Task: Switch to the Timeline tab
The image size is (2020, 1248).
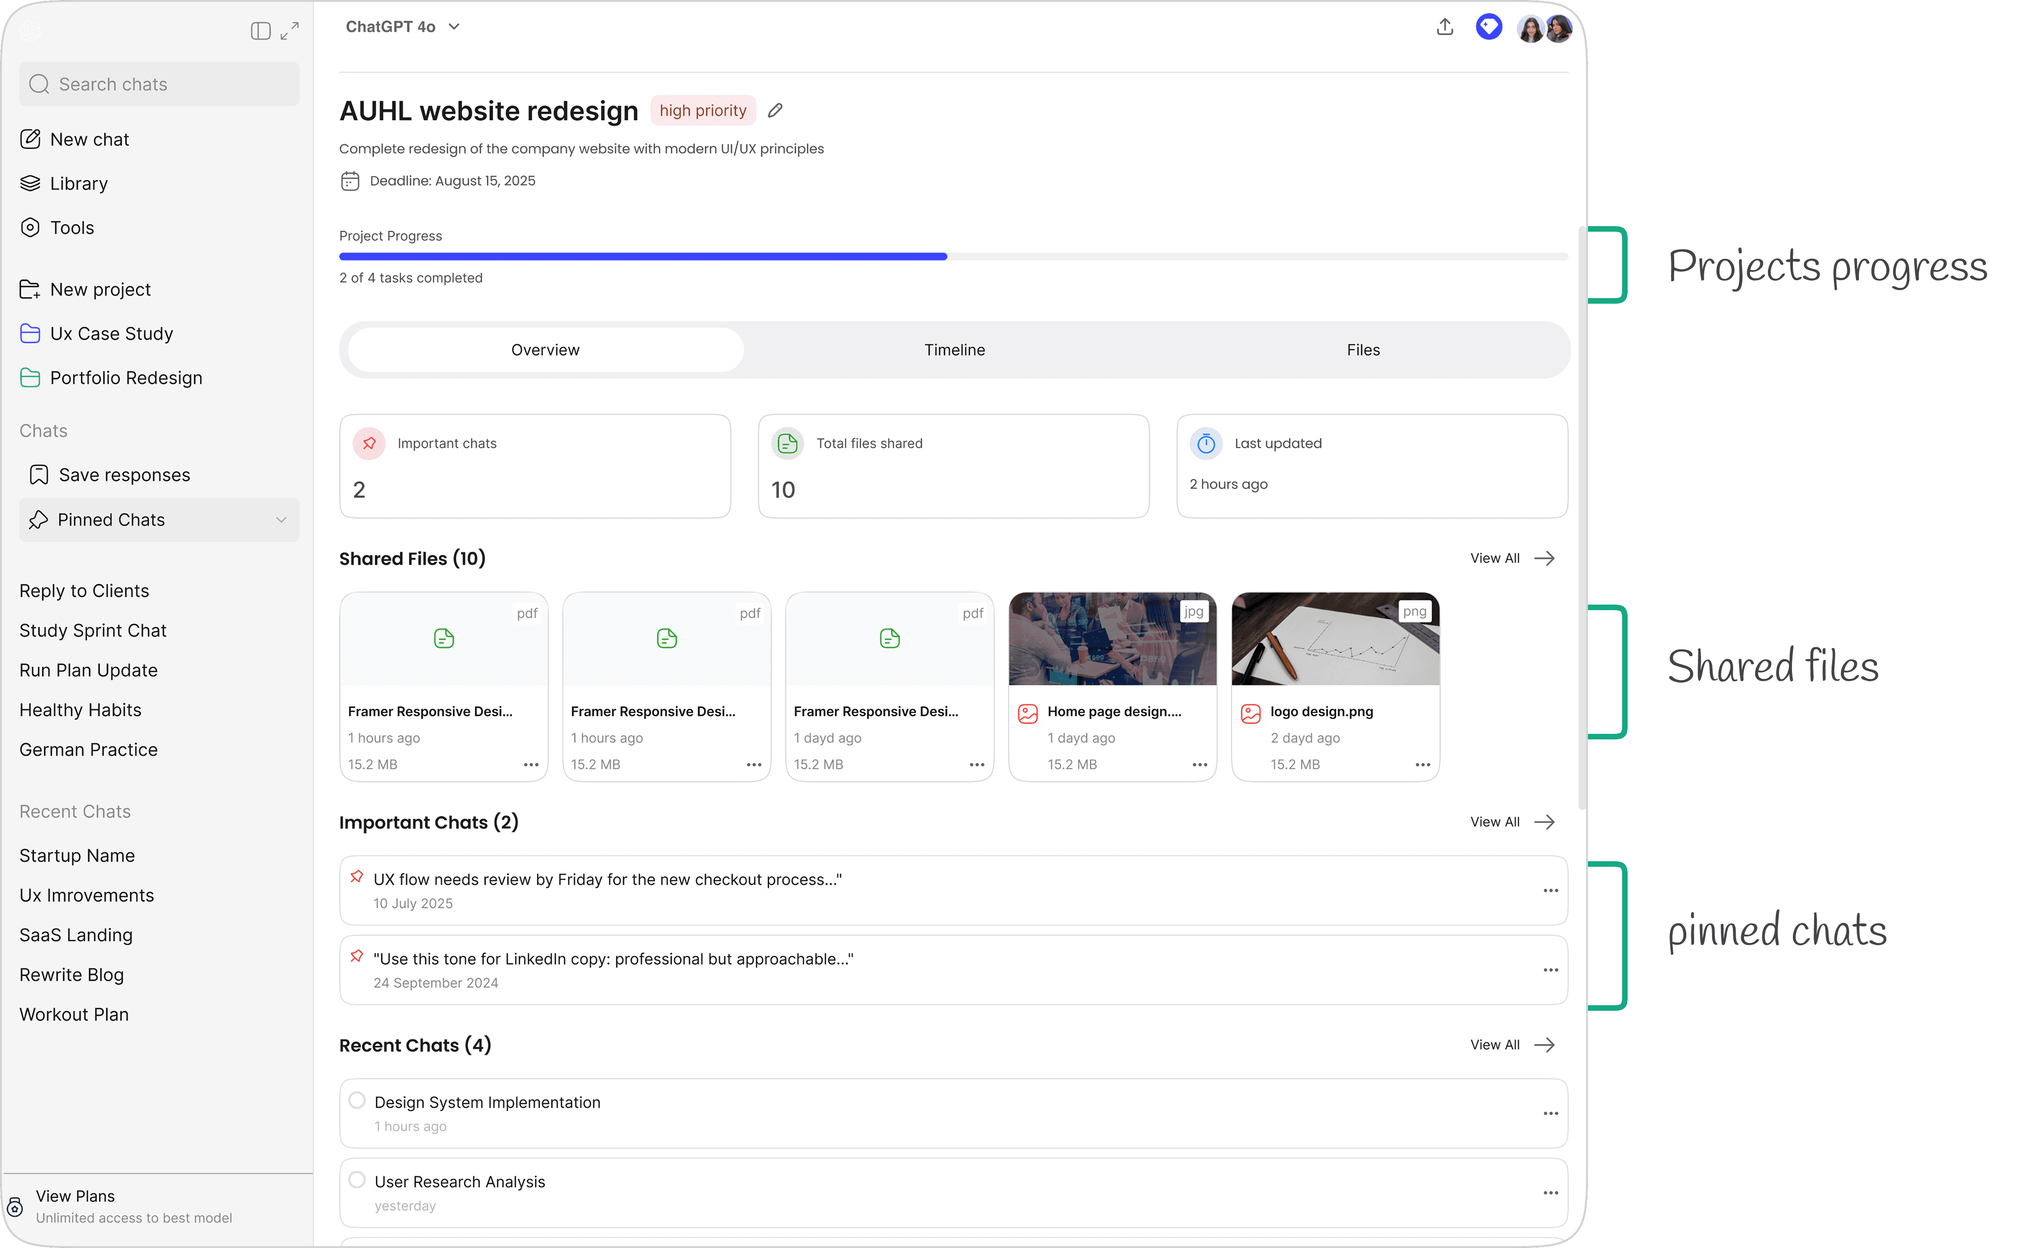Action: pos(954,350)
